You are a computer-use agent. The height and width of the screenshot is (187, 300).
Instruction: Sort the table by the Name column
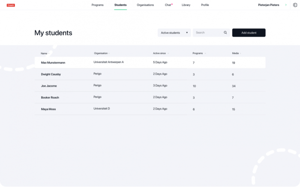tap(45, 53)
